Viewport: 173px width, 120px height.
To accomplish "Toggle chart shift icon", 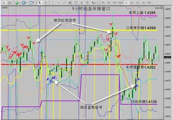I will [x=10, y=2].
